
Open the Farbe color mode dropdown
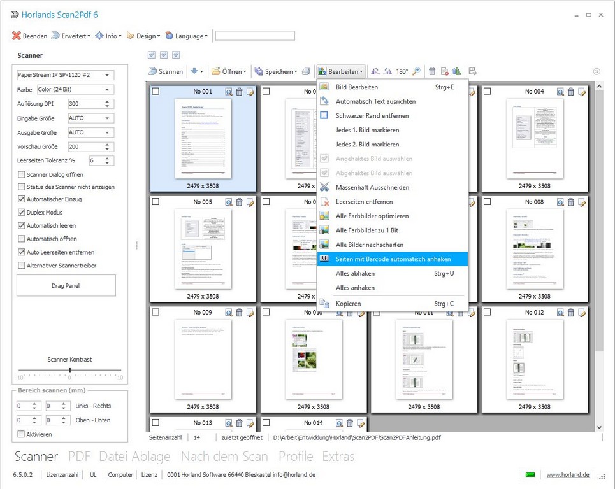click(x=76, y=89)
